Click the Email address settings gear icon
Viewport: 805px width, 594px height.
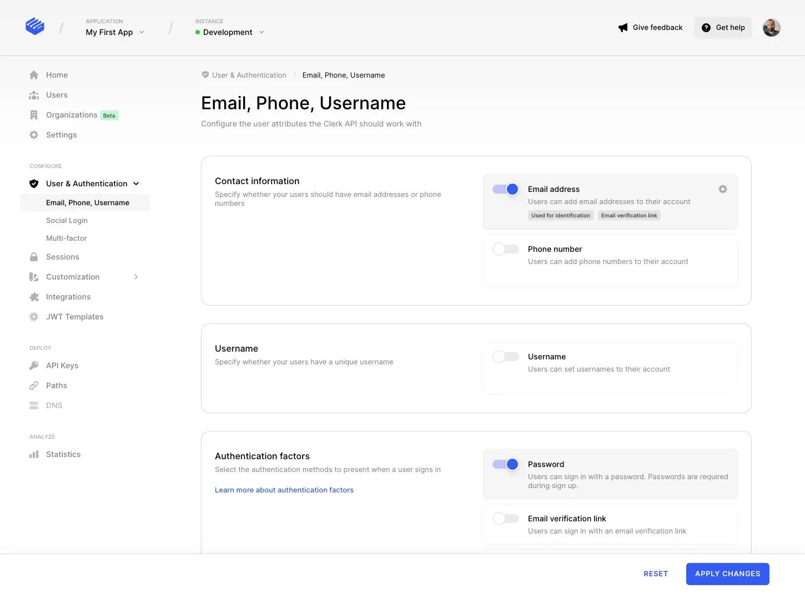pos(722,189)
